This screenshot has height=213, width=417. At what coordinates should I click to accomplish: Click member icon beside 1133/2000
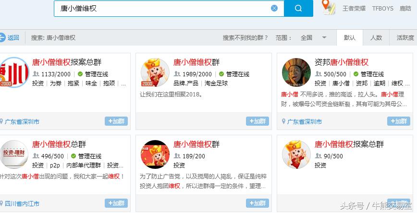pos(36,74)
